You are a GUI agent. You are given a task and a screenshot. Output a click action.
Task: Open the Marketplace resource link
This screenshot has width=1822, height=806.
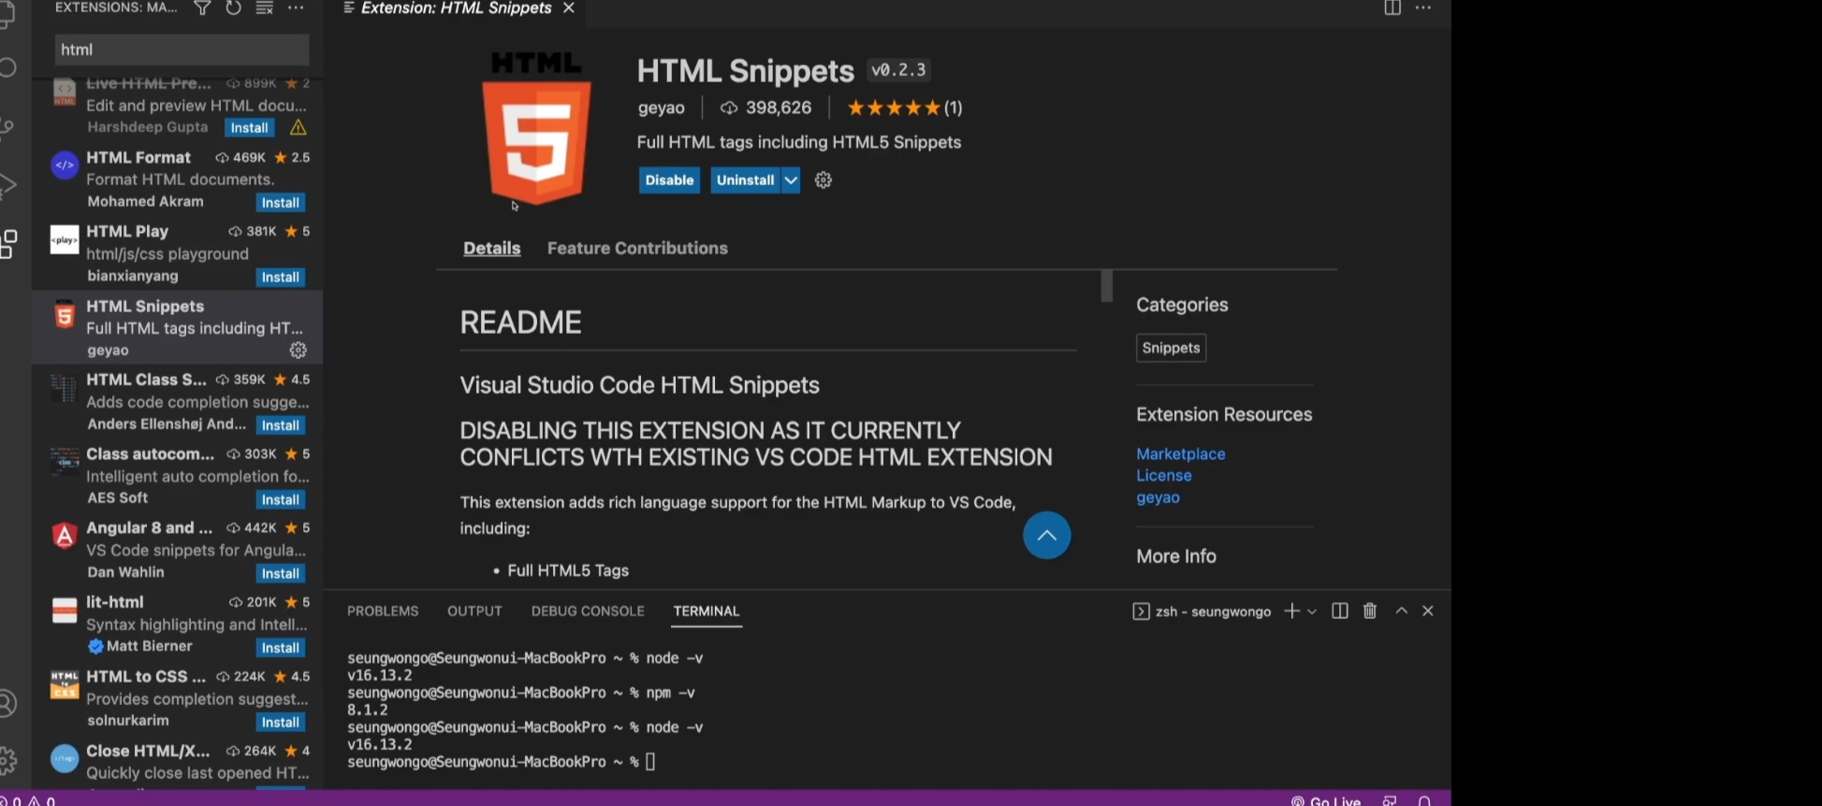click(x=1180, y=454)
